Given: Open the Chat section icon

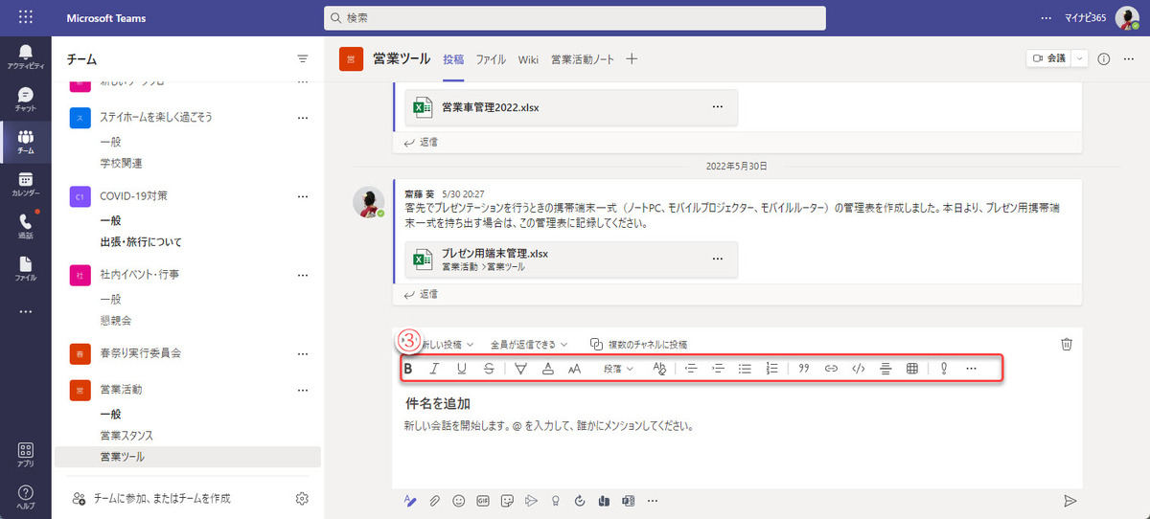Looking at the screenshot, I should pyautogui.click(x=25, y=99).
